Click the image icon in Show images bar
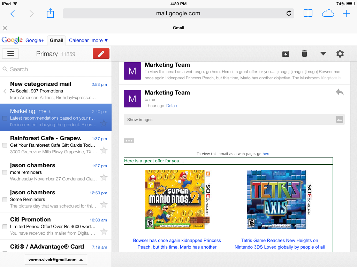The width and height of the screenshot is (357, 267). [x=340, y=119]
